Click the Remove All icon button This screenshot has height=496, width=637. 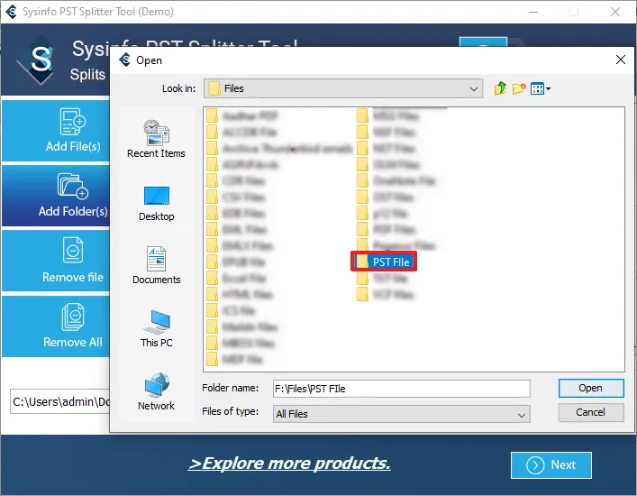pos(56,326)
